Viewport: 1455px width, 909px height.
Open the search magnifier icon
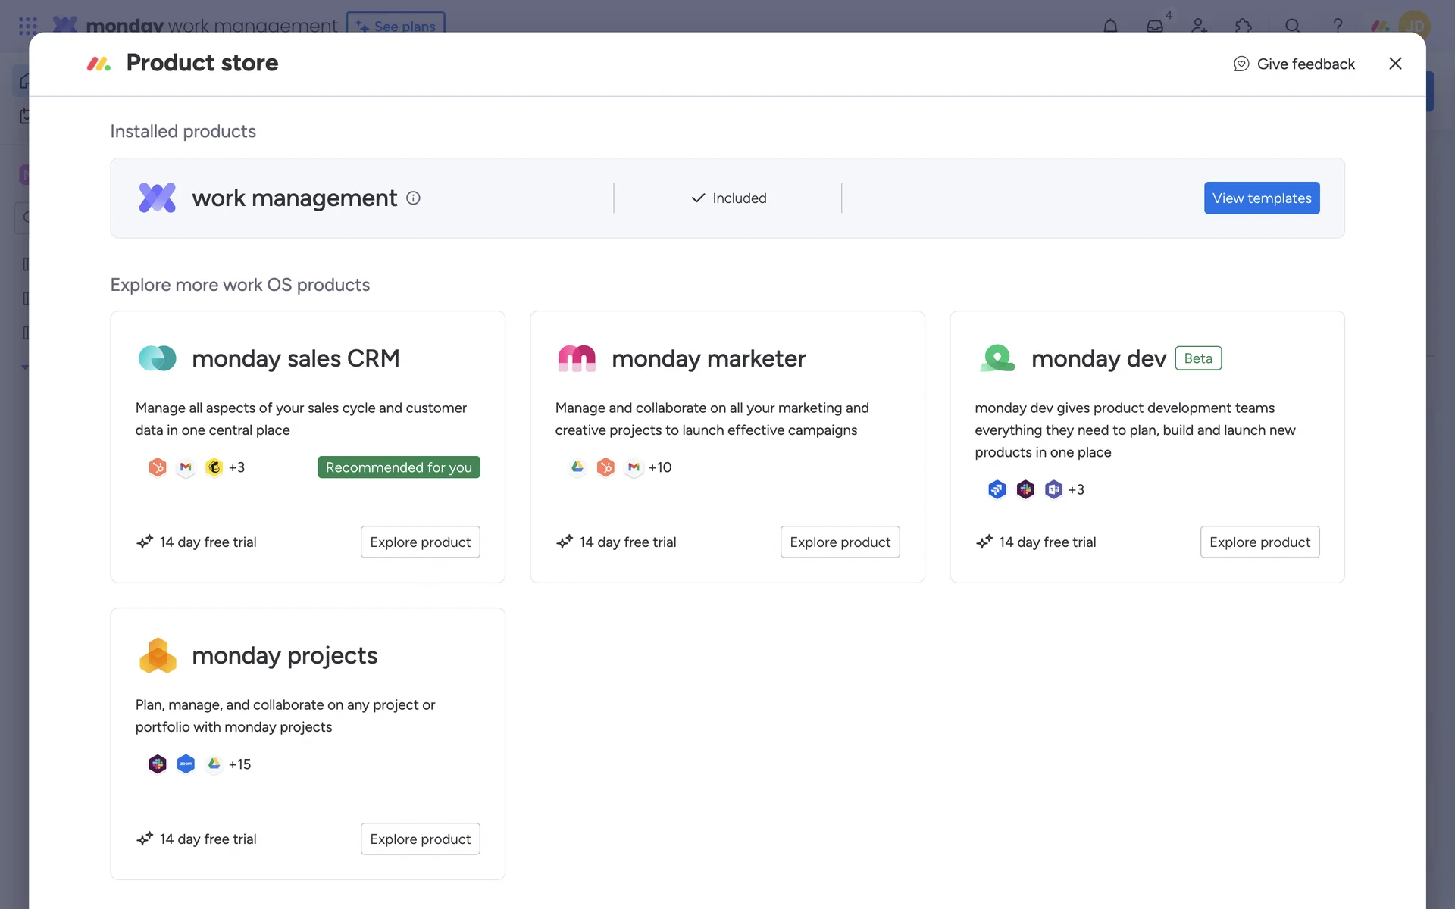tap(1293, 26)
